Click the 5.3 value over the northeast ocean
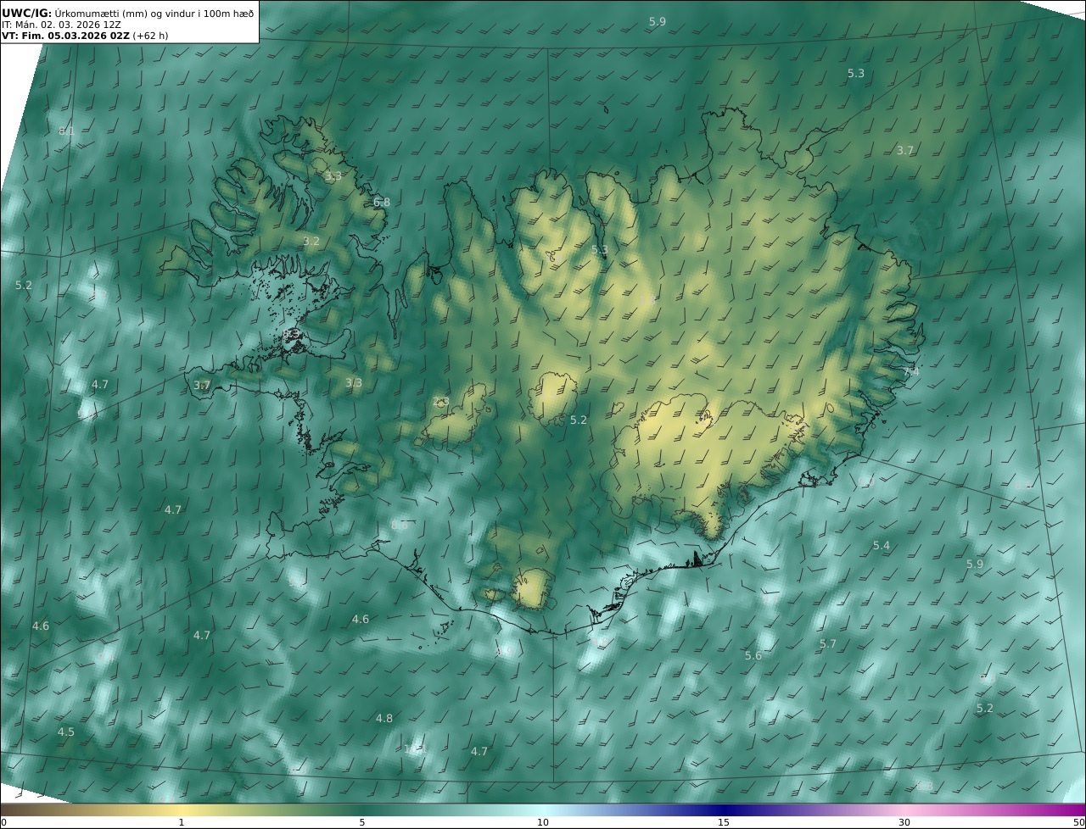1086x829 pixels. point(856,73)
